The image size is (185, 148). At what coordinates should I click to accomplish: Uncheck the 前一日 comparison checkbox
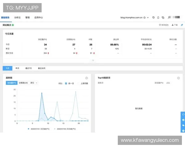coord(66,83)
